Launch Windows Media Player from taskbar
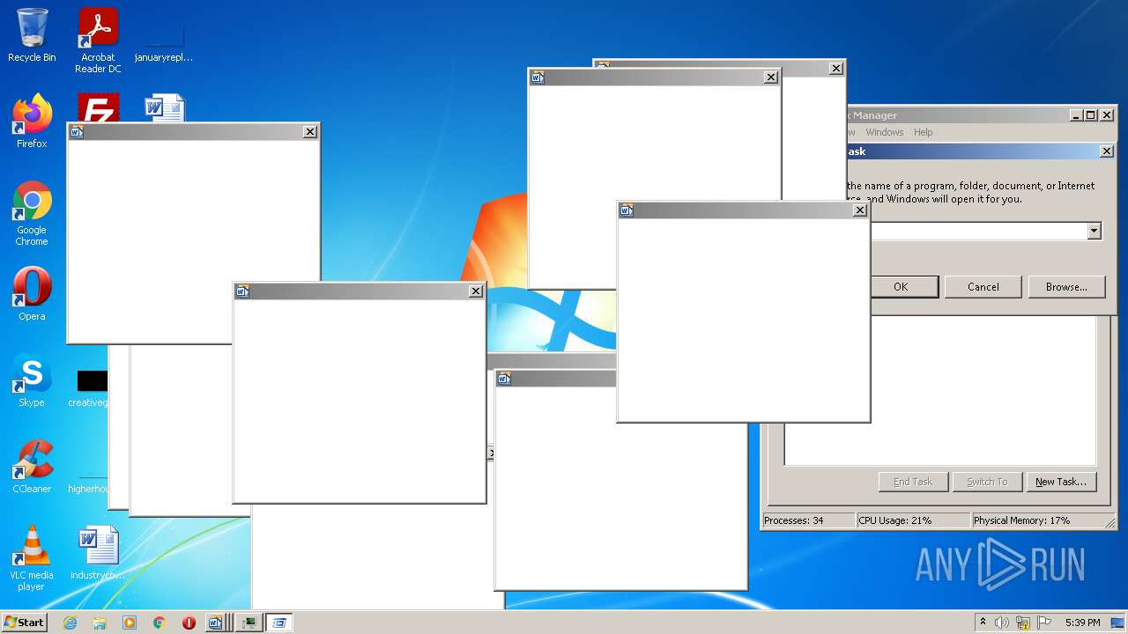 pos(130,623)
